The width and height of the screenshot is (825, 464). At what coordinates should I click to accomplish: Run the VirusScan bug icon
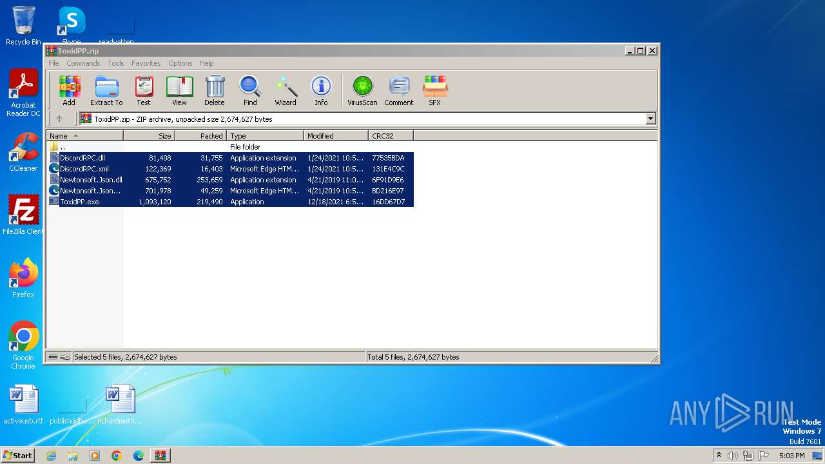pos(362,90)
